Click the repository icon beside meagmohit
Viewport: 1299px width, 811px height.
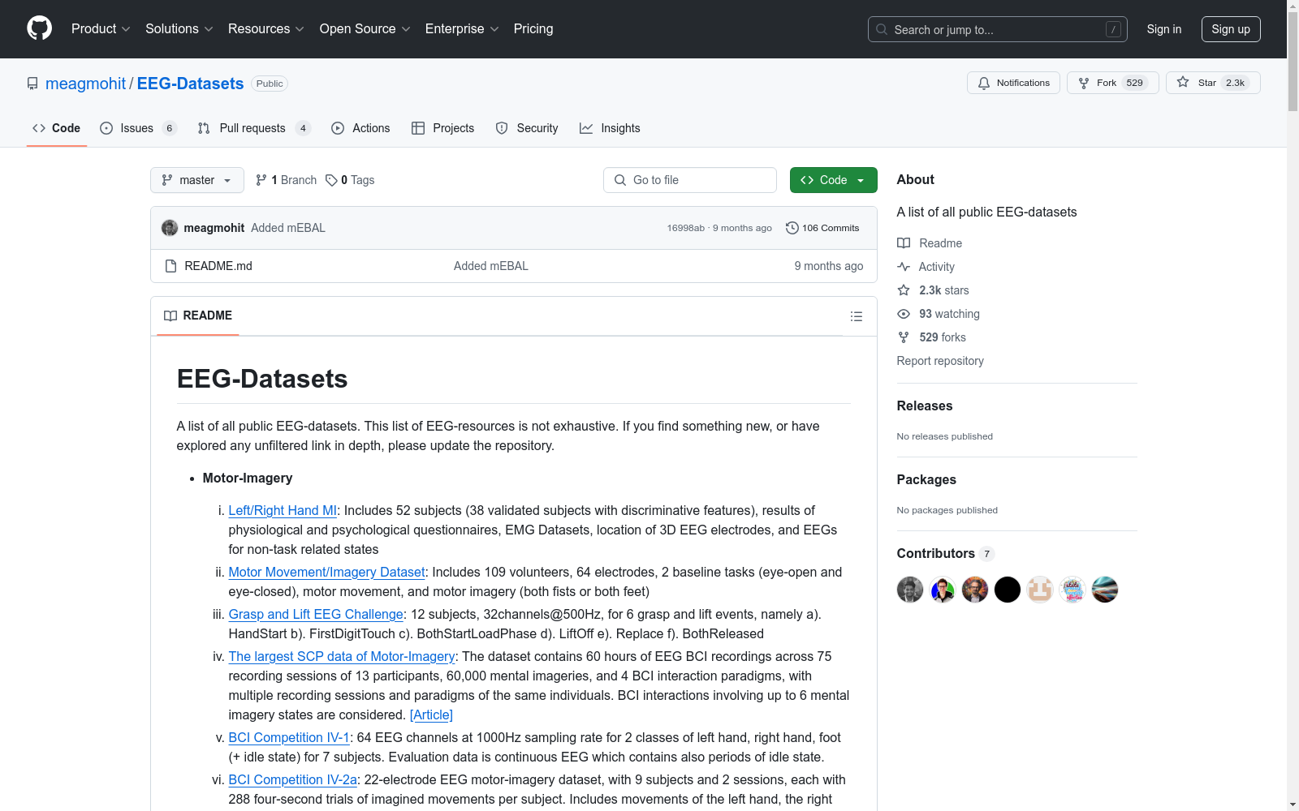tap(32, 84)
